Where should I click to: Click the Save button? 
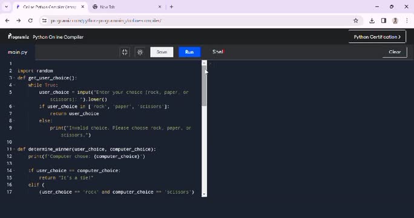coord(162,52)
